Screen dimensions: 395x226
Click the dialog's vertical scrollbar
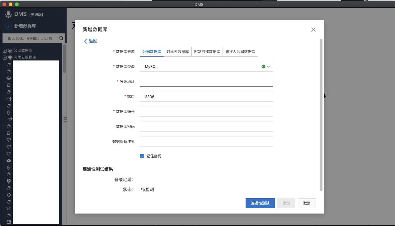(321, 115)
